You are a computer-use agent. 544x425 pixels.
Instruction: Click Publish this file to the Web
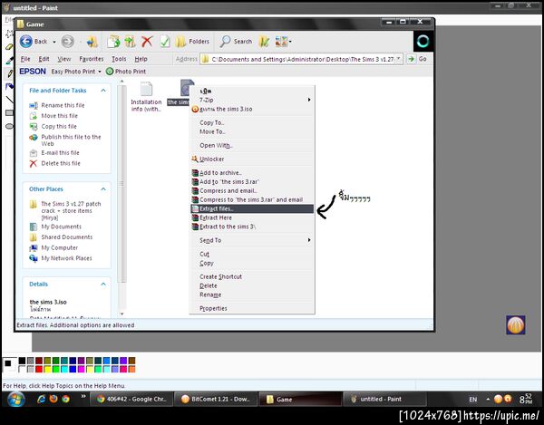coord(71,140)
